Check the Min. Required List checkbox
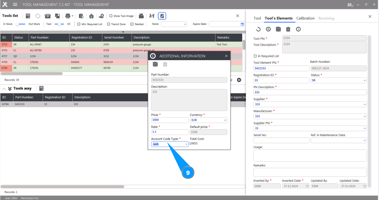Screen dimensions: 379x200 point(79,24)
